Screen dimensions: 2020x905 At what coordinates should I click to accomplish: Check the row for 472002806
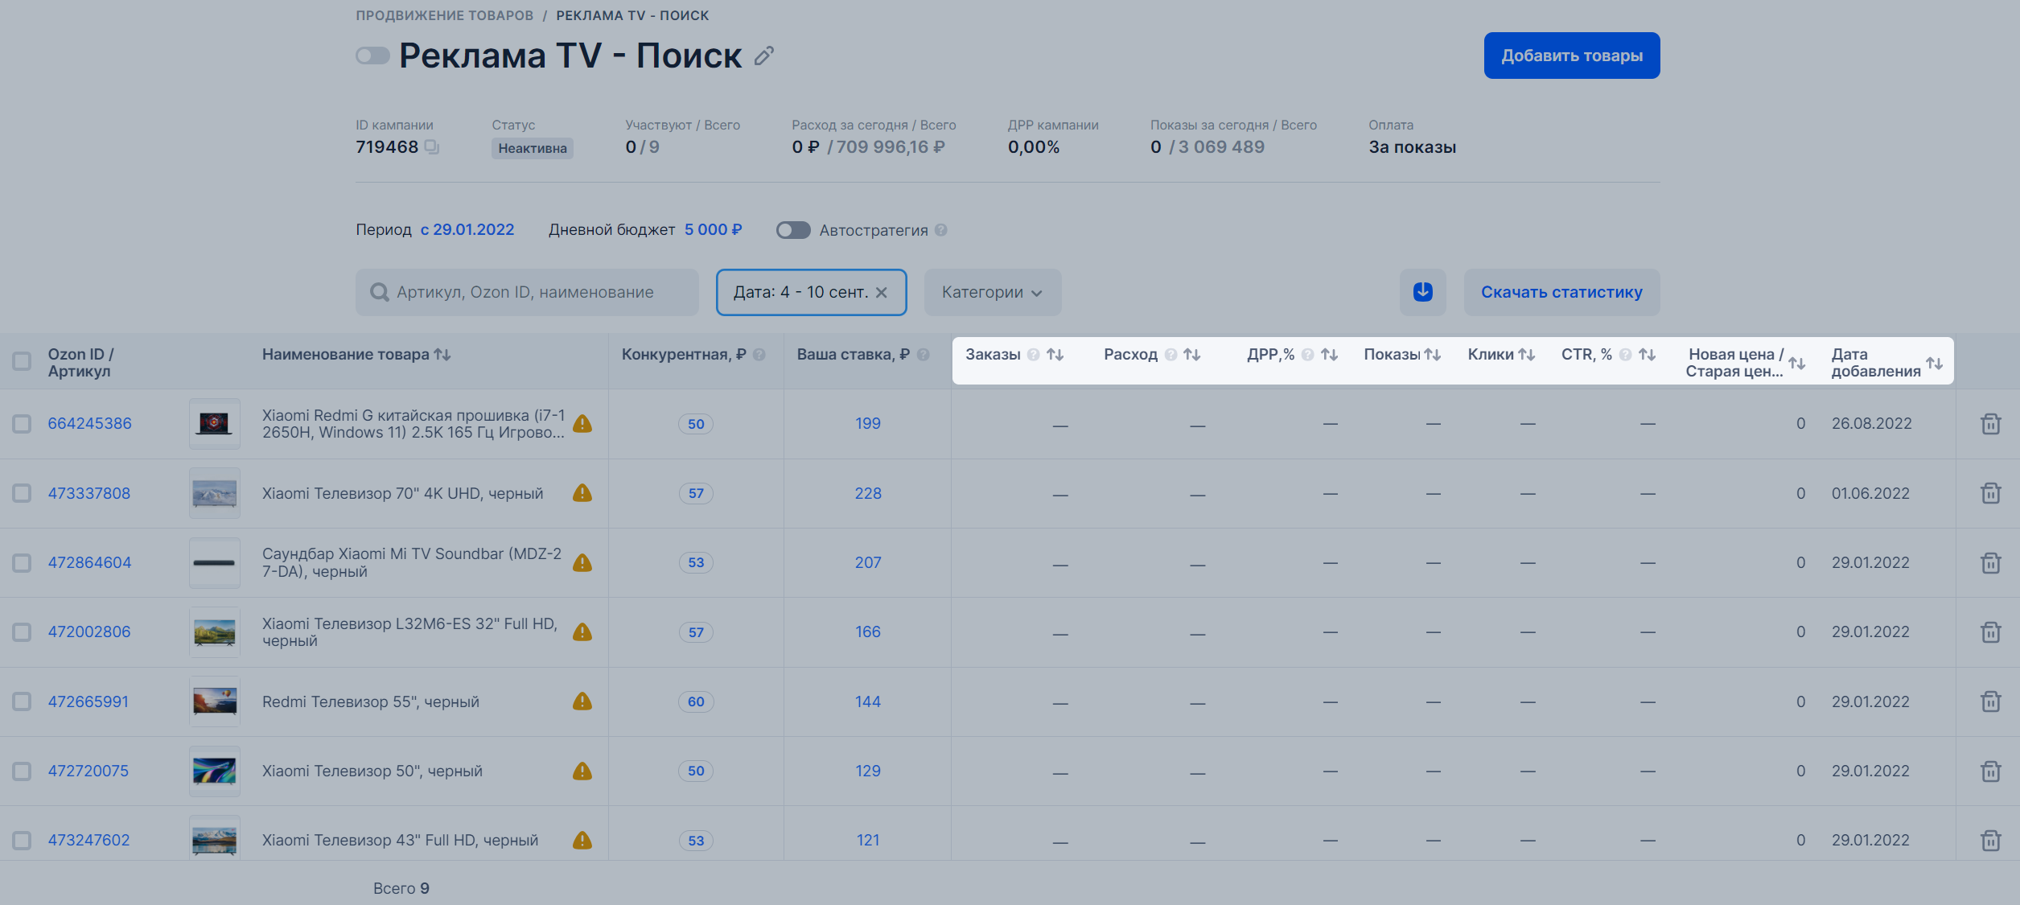tap(22, 632)
